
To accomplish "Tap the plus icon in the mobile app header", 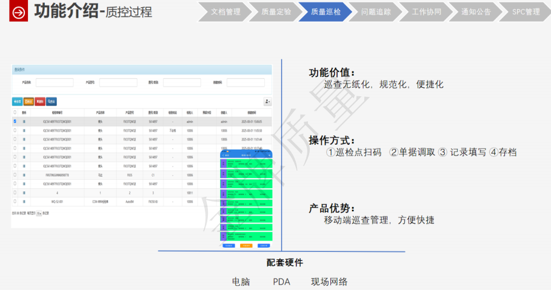I will pos(268,156).
